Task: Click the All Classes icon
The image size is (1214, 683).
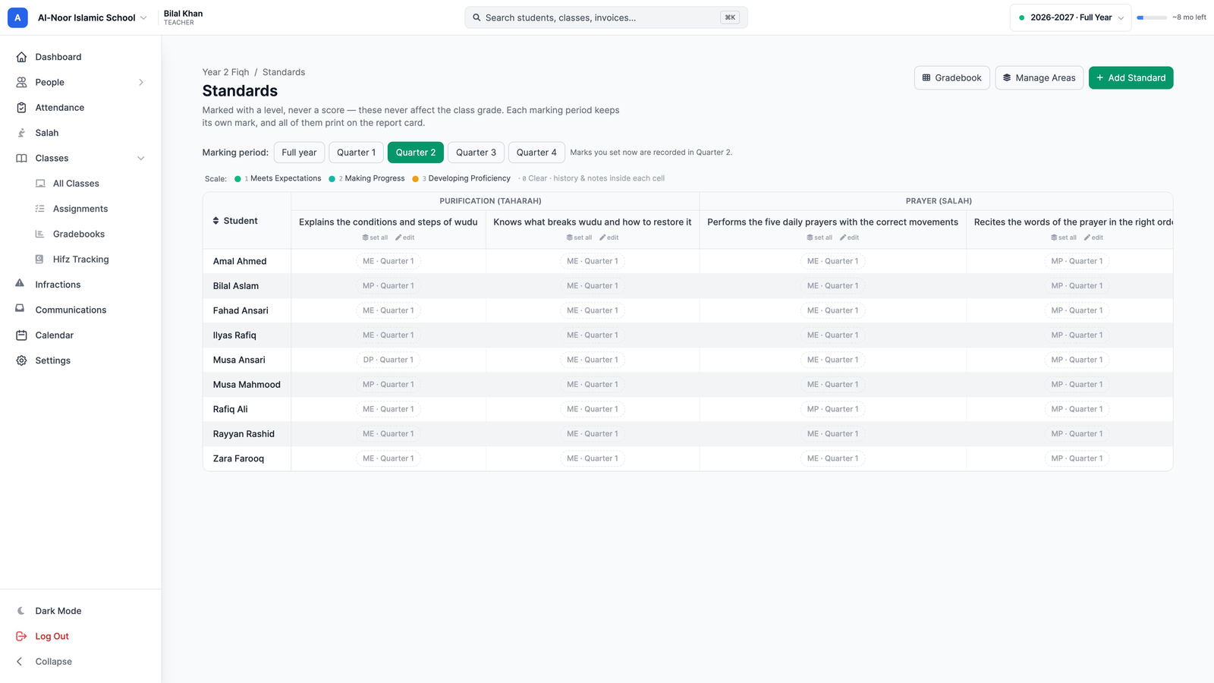Action: 40,184
